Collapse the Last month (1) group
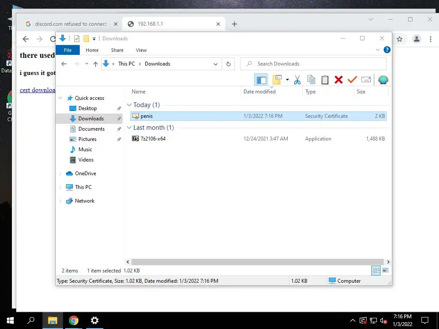 pyautogui.click(x=129, y=128)
